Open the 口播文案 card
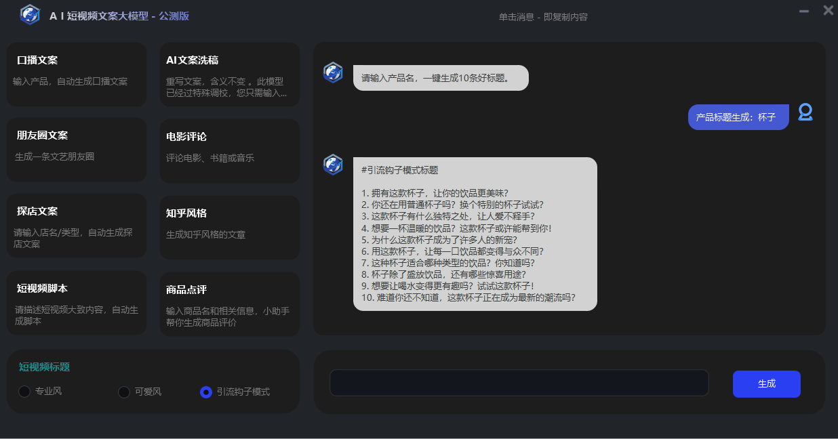 [x=77, y=75]
